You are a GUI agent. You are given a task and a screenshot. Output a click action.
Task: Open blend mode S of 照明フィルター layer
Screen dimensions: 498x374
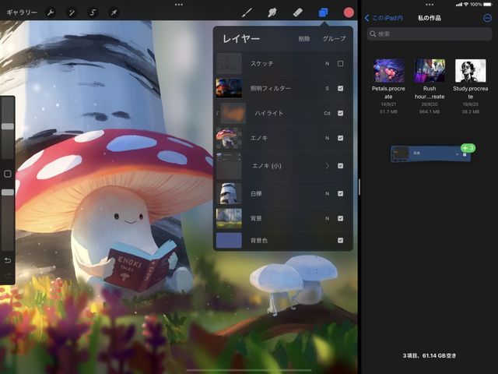tap(327, 88)
